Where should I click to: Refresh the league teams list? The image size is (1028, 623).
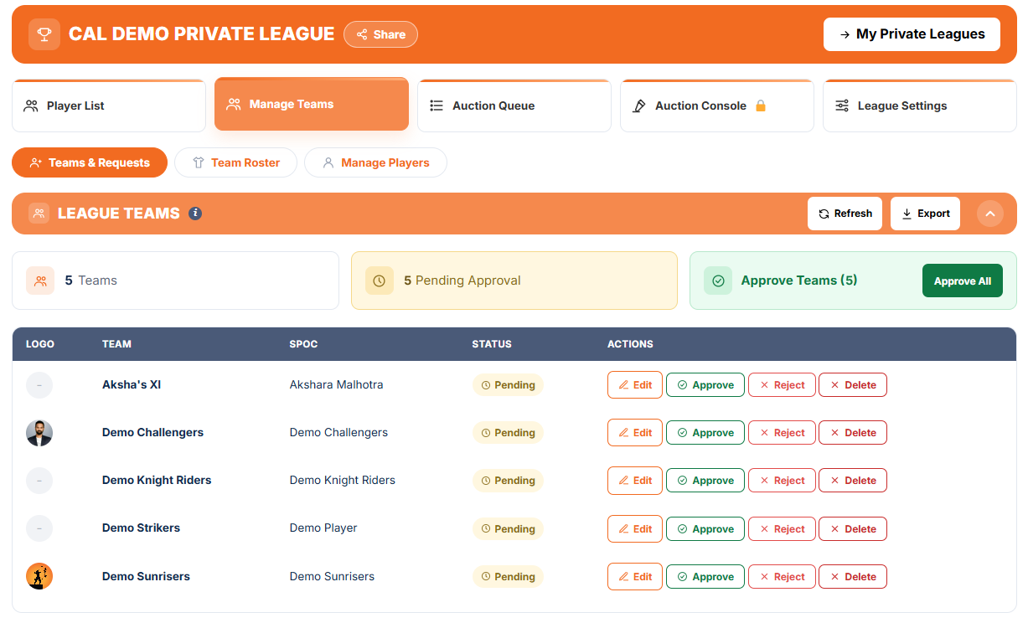[x=845, y=214]
